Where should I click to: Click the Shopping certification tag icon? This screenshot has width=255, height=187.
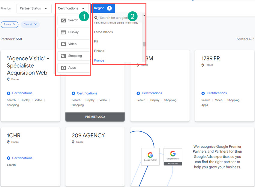tap(63, 56)
